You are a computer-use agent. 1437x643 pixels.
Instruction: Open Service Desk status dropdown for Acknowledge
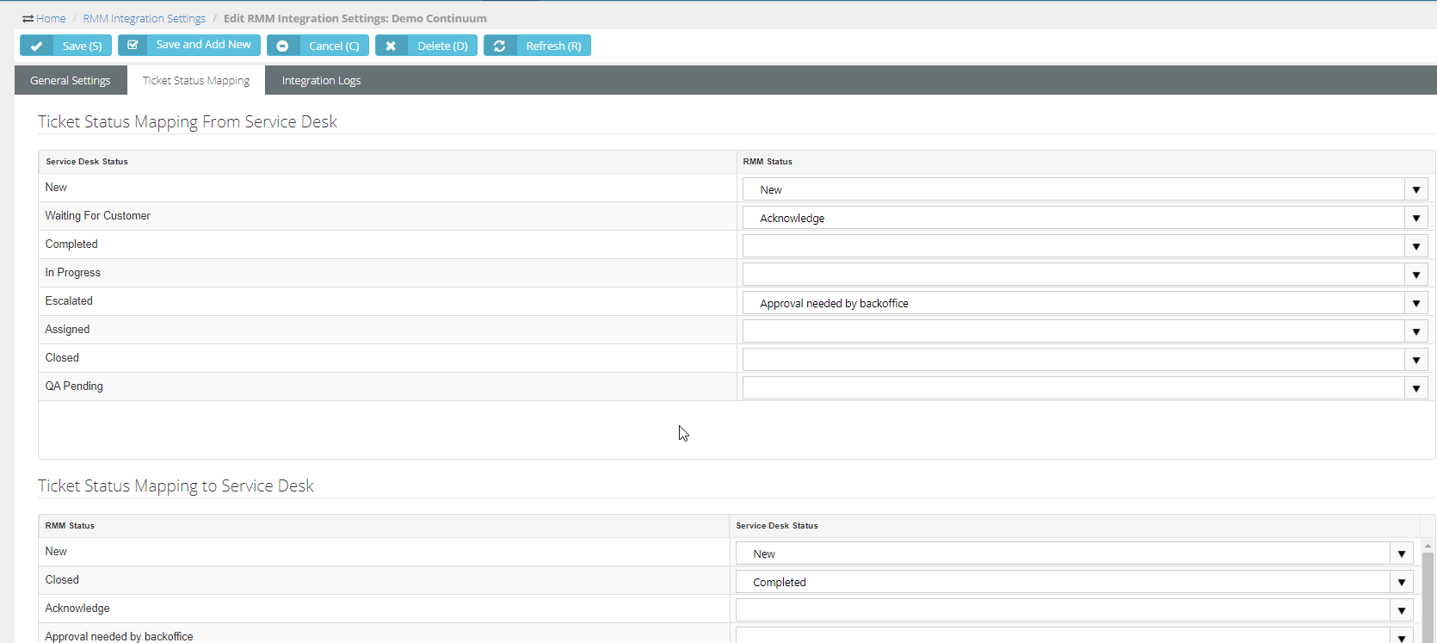coord(1401,610)
